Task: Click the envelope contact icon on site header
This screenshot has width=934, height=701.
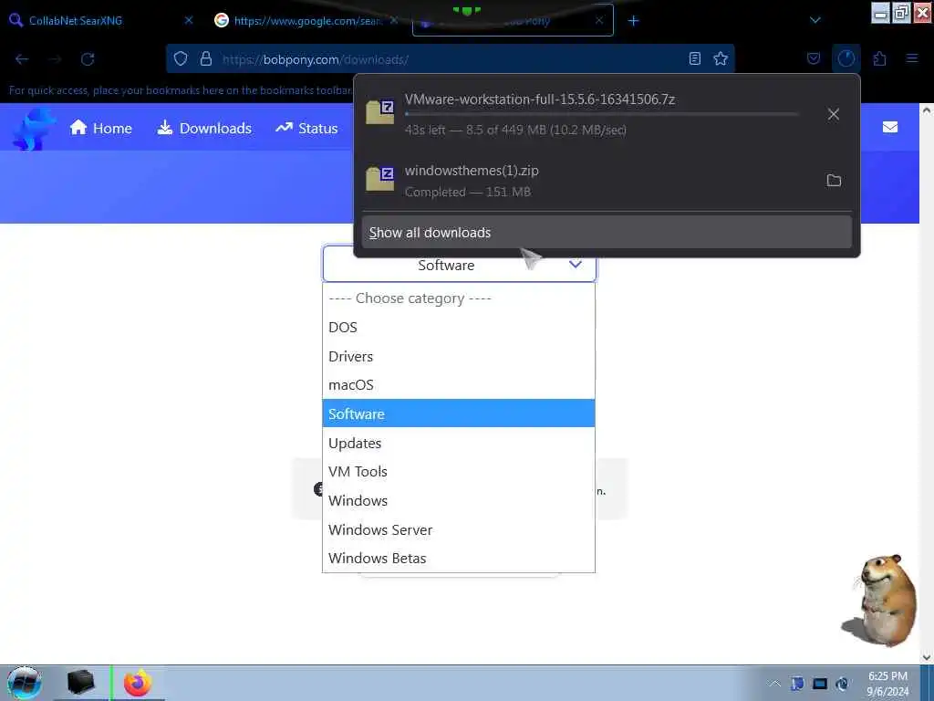Action: click(890, 127)
